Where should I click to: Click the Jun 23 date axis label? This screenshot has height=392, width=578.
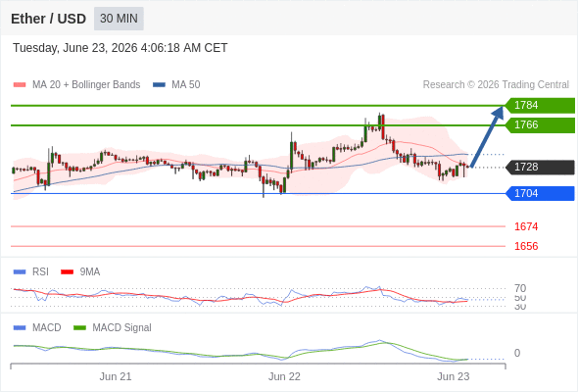[454, 376]
